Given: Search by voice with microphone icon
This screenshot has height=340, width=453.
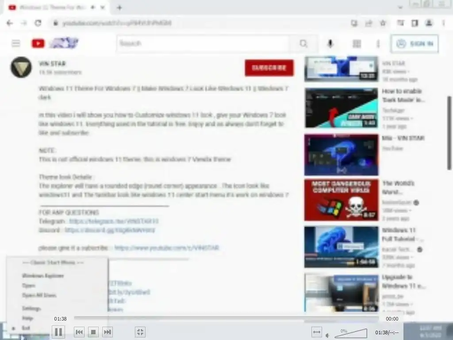Looking at the screenshot, I should click(330, 44).
